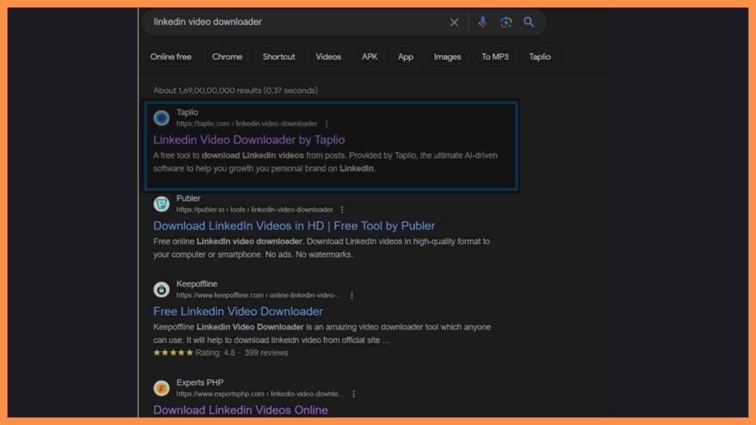Viewport: 756px width, 425px height.
Task: Click the www.expertsphp.com URL breadcrumb
Action: click(x=260, y=394)
